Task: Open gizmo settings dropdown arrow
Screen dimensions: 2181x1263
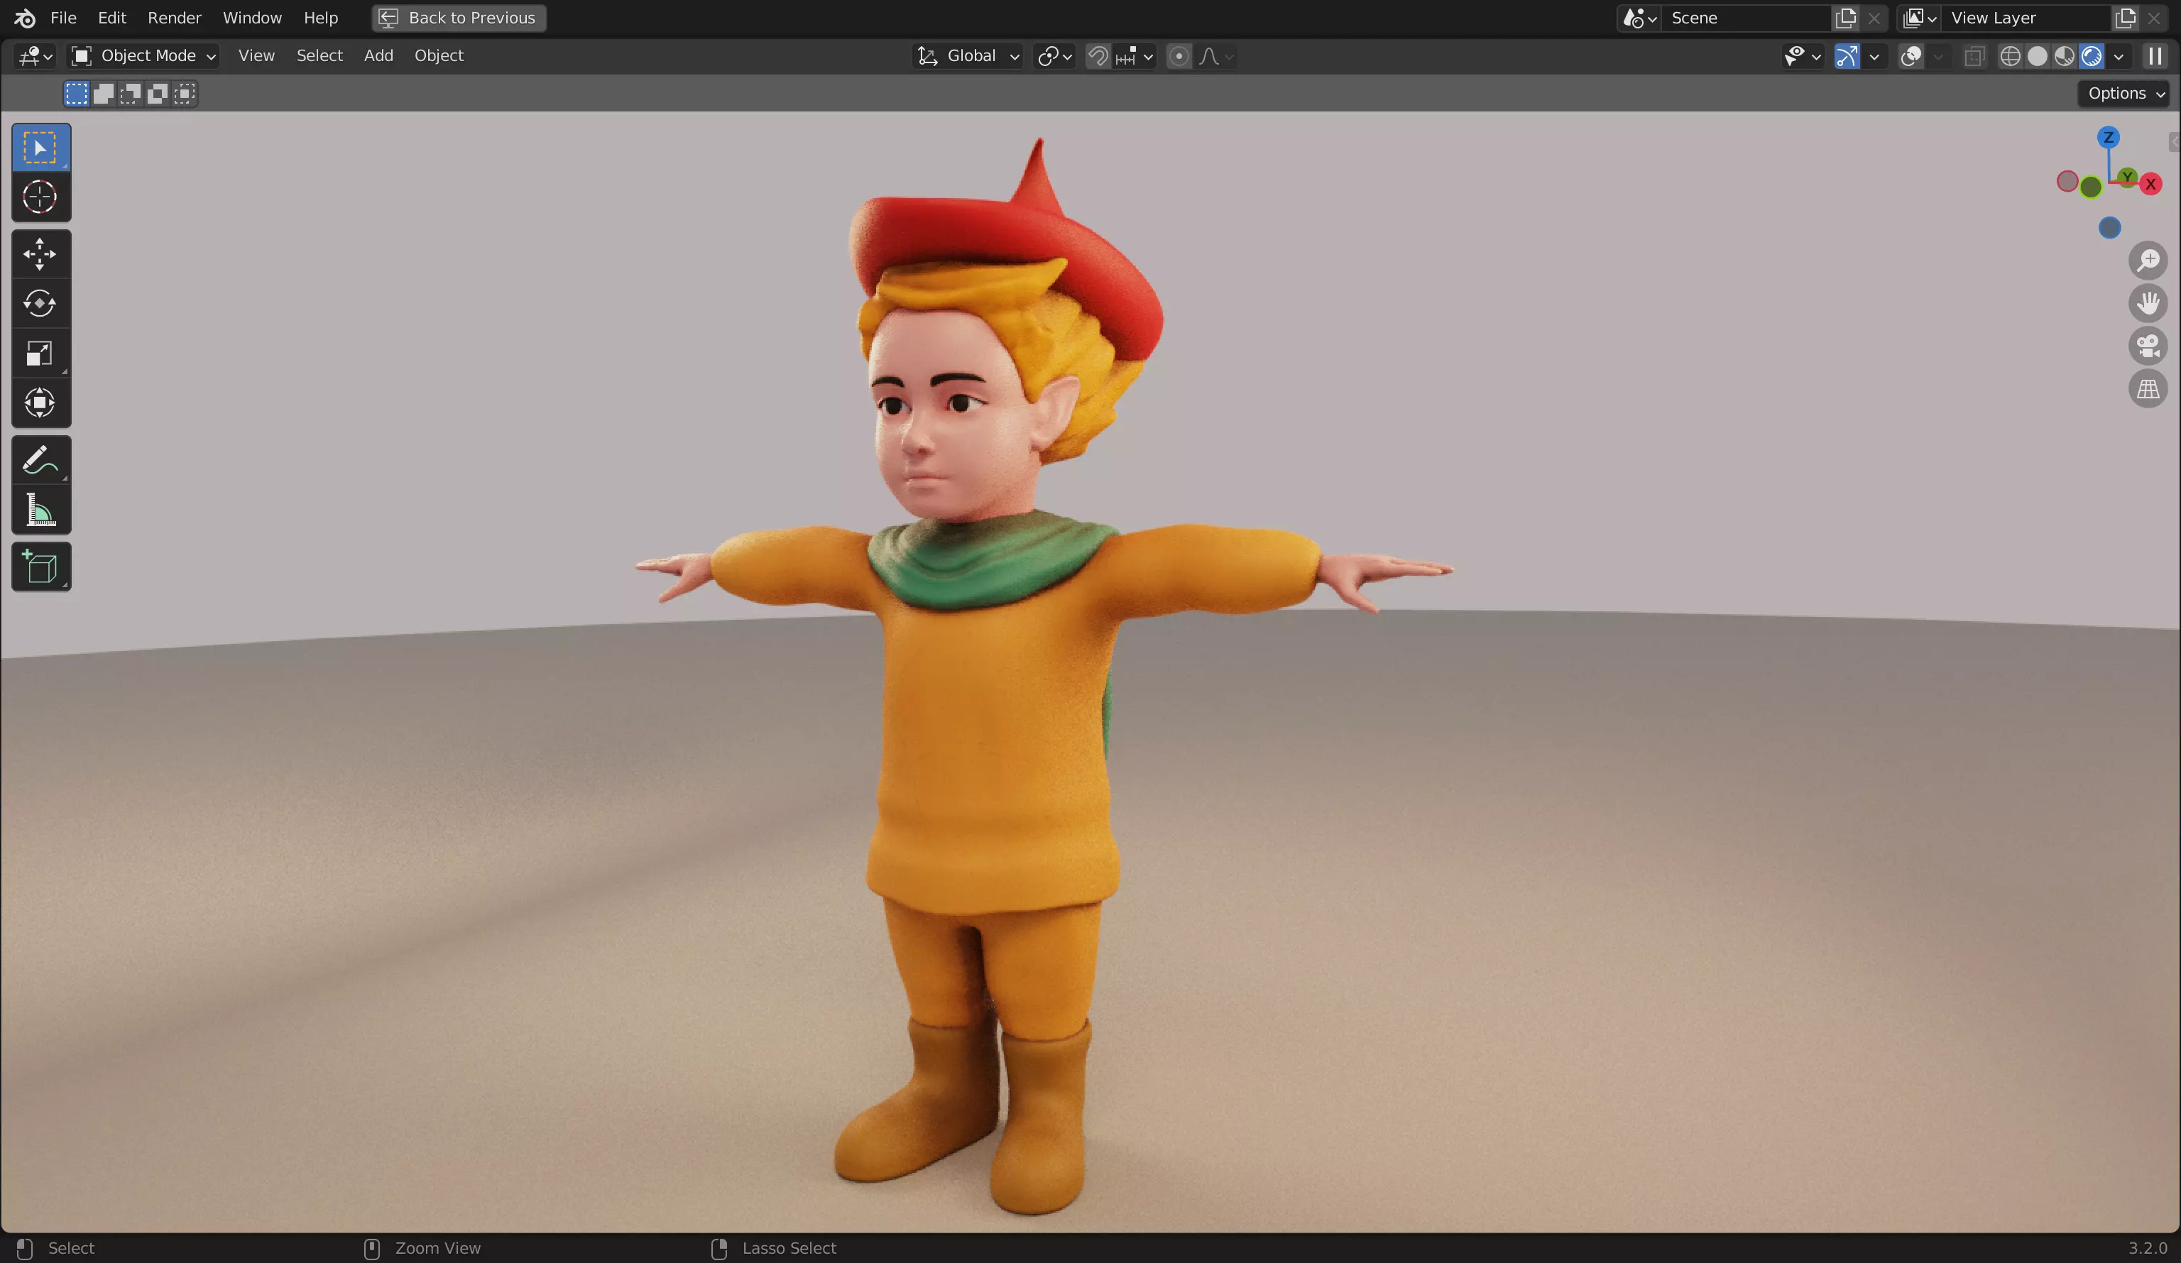Action: 1874,56
